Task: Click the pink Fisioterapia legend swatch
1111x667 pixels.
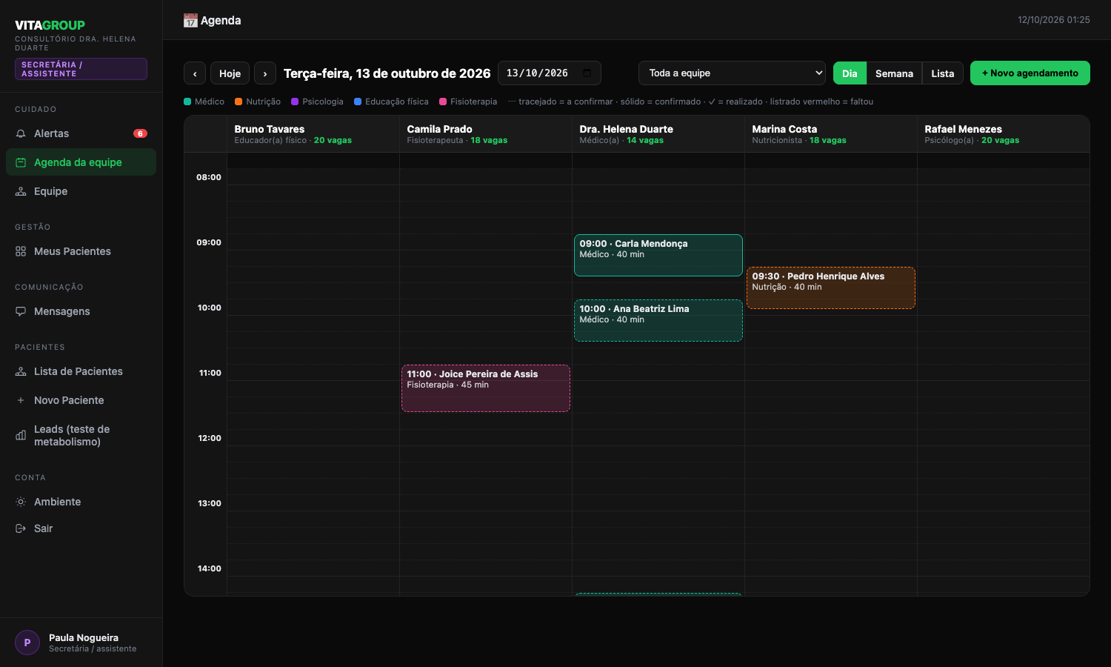Action: click(443, 102)
